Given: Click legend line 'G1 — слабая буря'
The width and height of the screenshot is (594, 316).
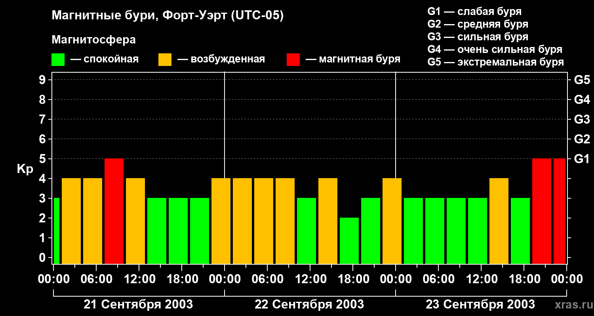Looking at the screenshot, I should pos(474,11).
